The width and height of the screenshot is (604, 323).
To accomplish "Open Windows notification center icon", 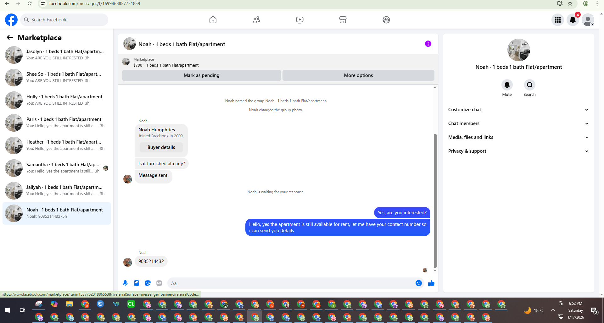I will pos(594,310).
